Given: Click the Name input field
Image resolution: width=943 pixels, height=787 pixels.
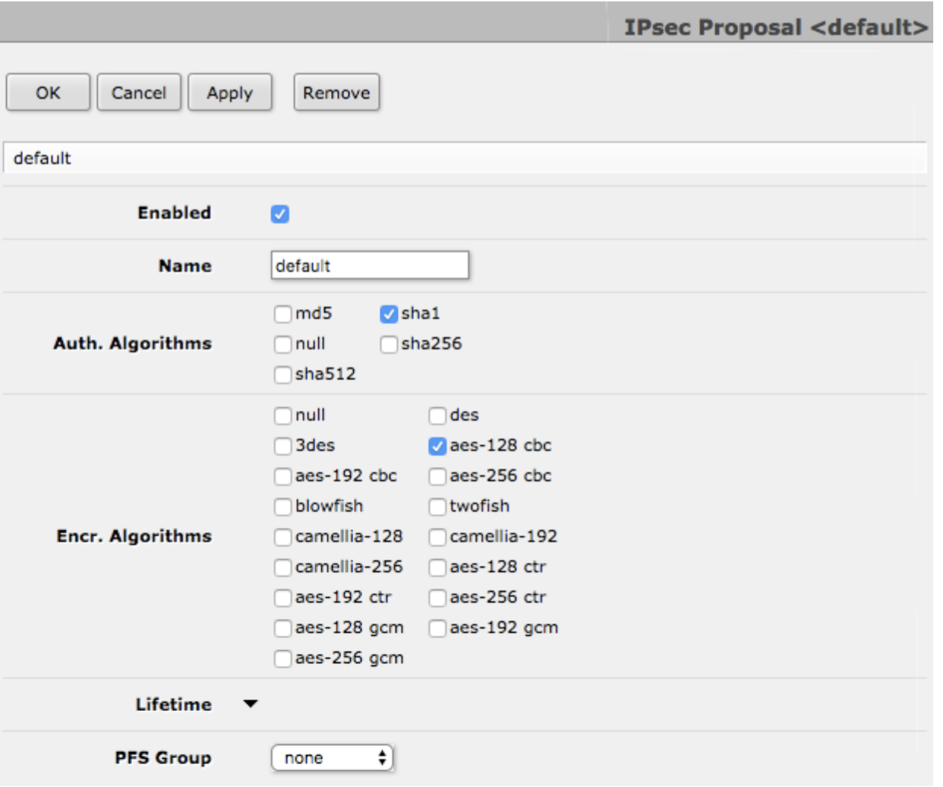Looking at the screenshot, I should click(x=372, y=263).
